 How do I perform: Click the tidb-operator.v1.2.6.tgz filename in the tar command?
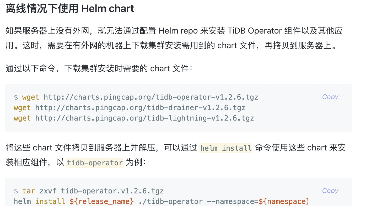pyautogui.click(x=112, y=191)
